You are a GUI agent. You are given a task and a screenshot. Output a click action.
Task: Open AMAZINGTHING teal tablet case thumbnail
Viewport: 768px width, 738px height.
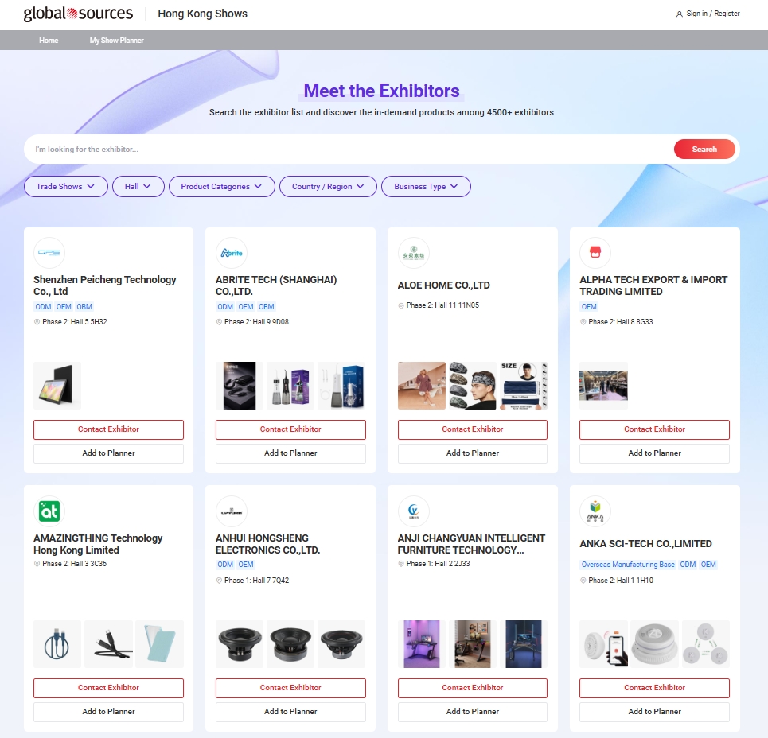(159, 644)
